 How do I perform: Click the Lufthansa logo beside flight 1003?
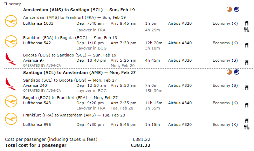[x=11, y=21]
